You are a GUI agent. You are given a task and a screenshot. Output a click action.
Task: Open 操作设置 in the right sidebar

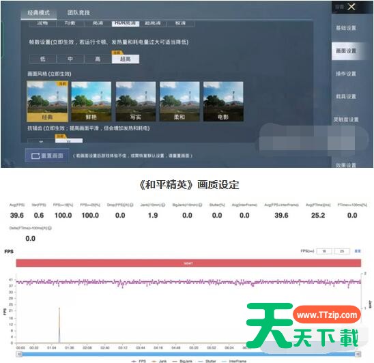pyautogui.click(x=346, y=74)
